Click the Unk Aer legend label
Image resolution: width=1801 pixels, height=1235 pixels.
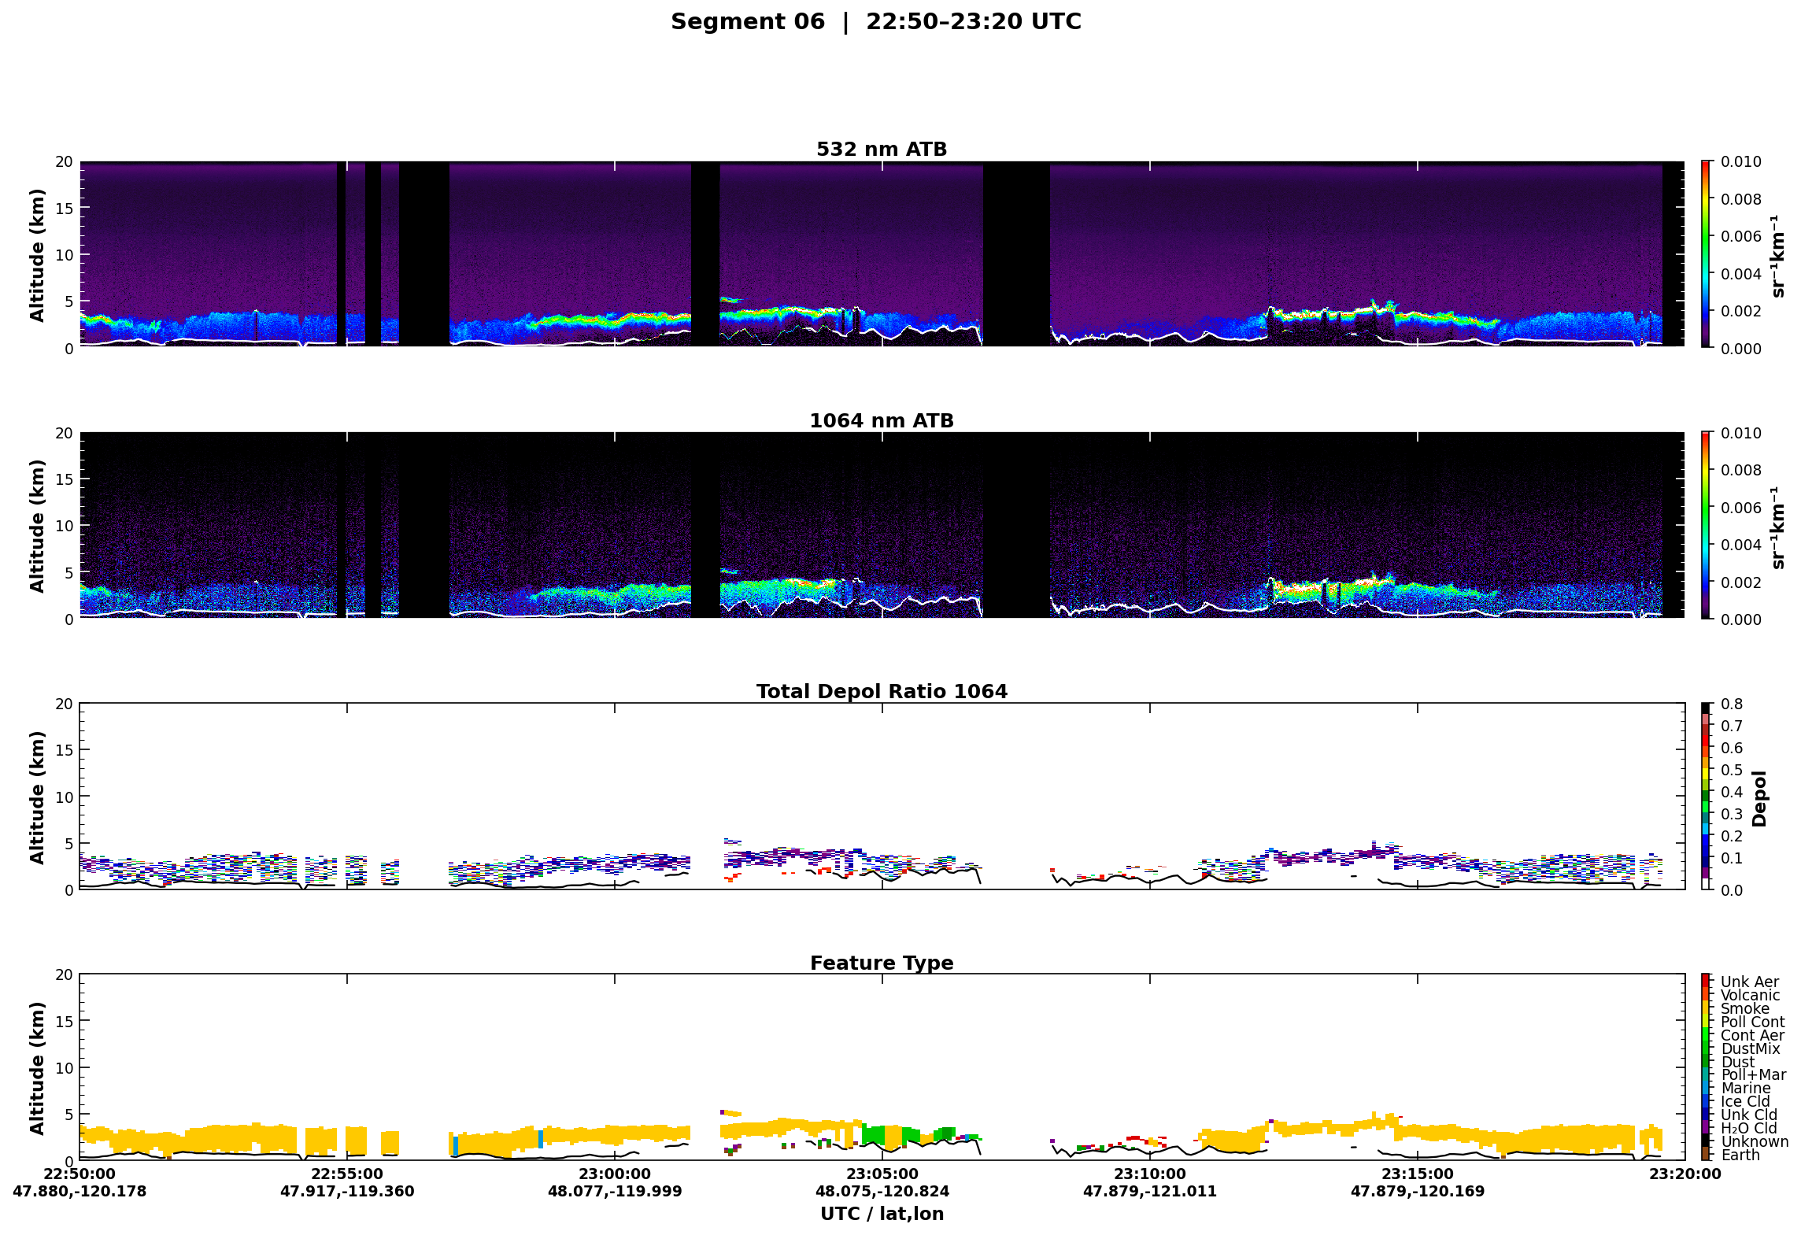point(1749,982)
